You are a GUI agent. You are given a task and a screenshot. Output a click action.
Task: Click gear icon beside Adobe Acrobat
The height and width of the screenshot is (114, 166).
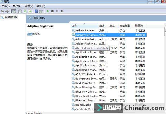coord(73,39)
